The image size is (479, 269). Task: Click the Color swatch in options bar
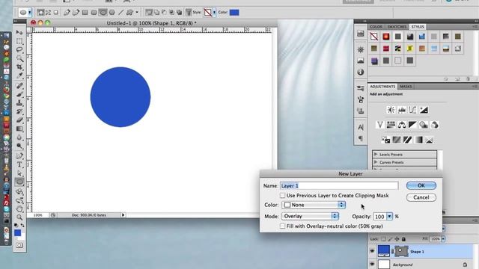tap(234, 13)
